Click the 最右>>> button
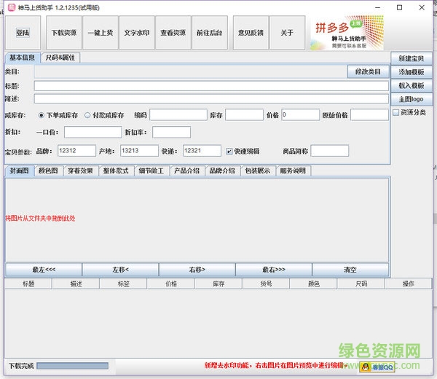This screenshot has width=437, height=379. [274, 270]
